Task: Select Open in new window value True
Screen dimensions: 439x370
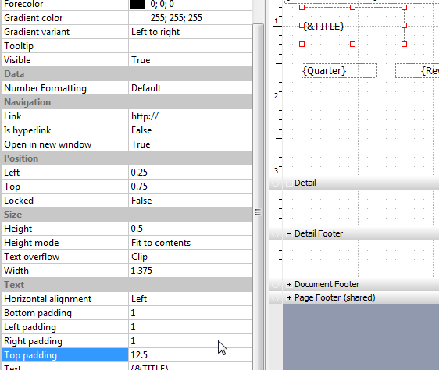Action: point(190,144)
